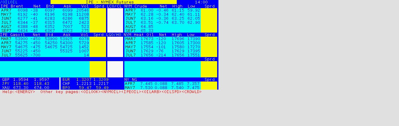Click Brent APR7 volume 20546
Viewport: 399px width, 126px height.
coord(83,10)
